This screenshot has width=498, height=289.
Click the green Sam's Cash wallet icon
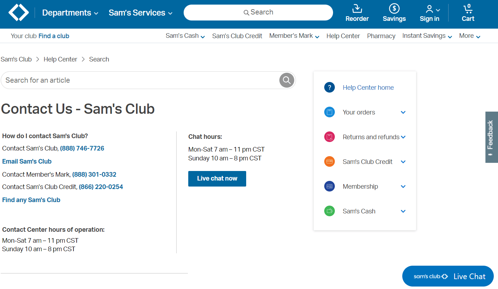pyautogui.click(x=330, y=211)
